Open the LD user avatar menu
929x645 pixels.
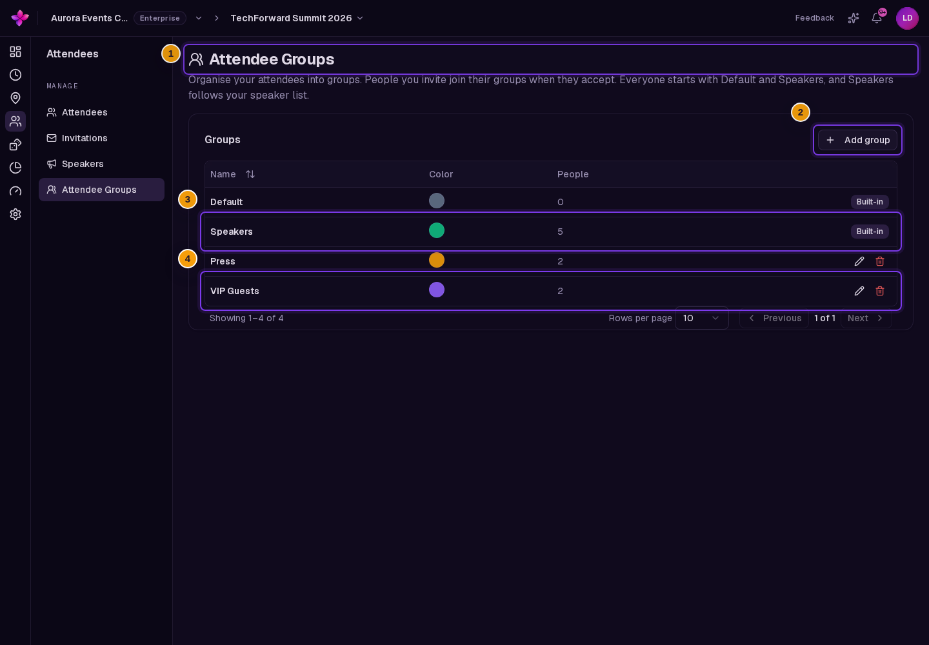[x=907, y=18]
